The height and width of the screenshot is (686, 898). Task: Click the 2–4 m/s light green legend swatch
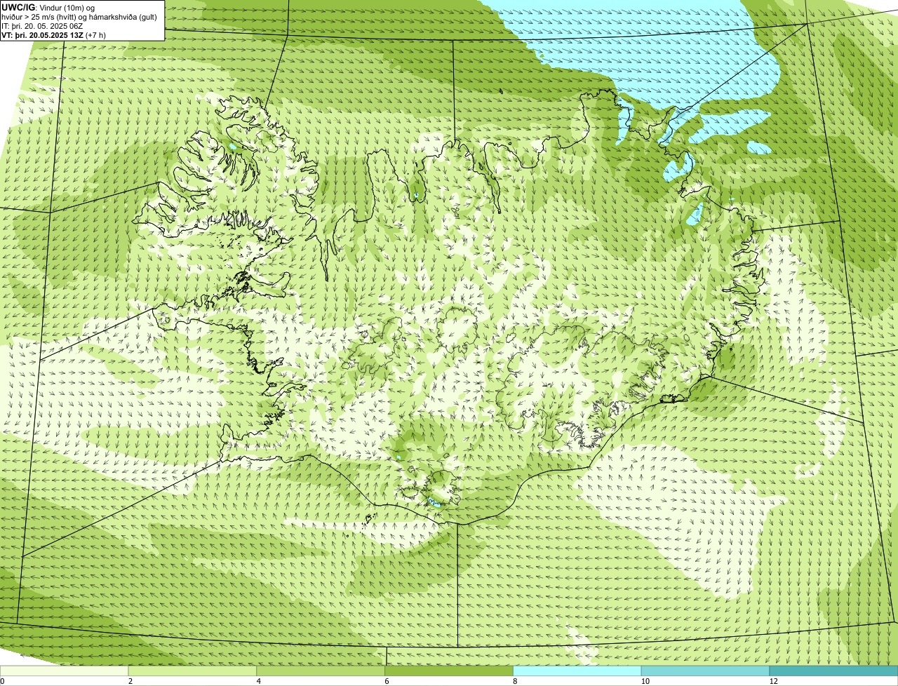(x=192, y=671)
